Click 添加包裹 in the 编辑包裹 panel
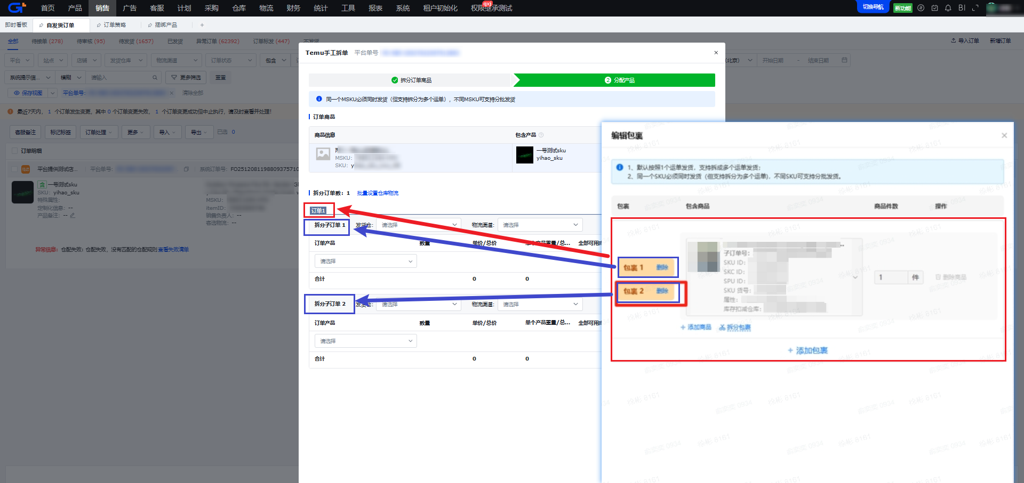 [x=807, y=350]
